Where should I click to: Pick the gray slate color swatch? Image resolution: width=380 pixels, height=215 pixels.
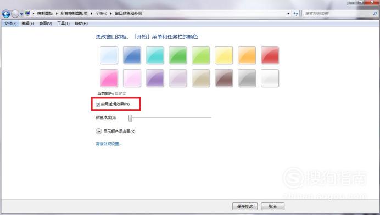(247, 78)
